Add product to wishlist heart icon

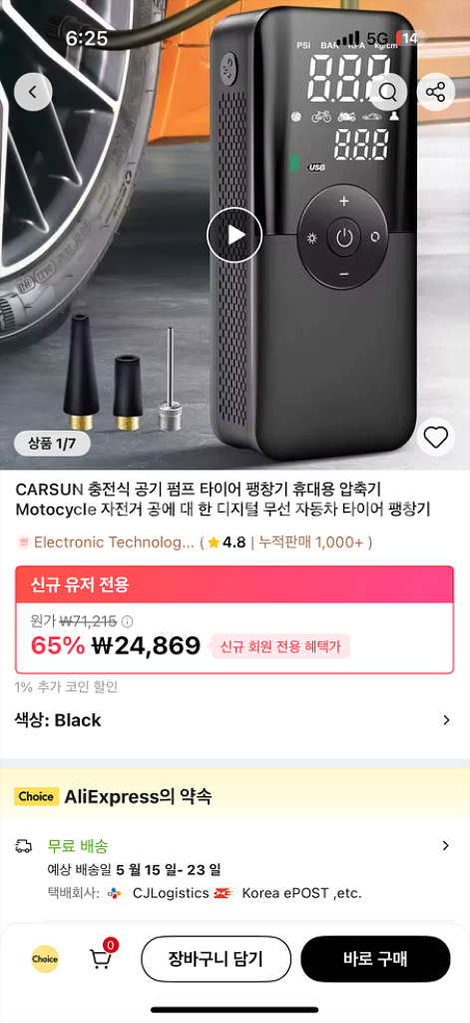pos(435,437)
